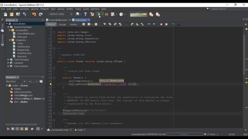Click the New File toolbar icon
Screen dimensions: 248x139
[x=5, y=14]
